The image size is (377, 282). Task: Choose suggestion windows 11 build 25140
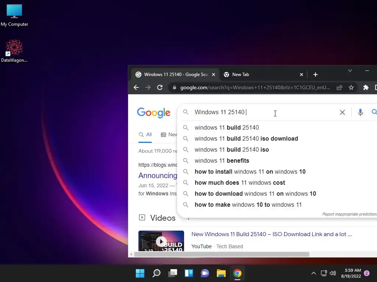coord(227,127)
